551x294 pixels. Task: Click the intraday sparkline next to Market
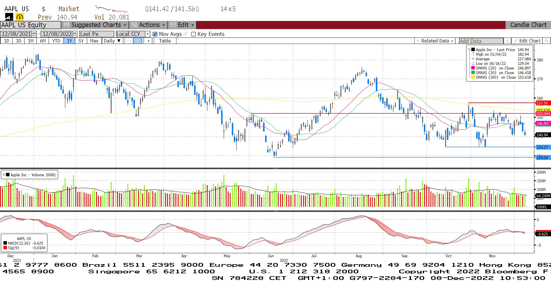pos(112,9)
